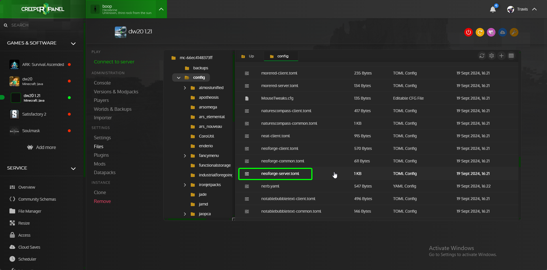Open the Mods page

click(100, 164)
